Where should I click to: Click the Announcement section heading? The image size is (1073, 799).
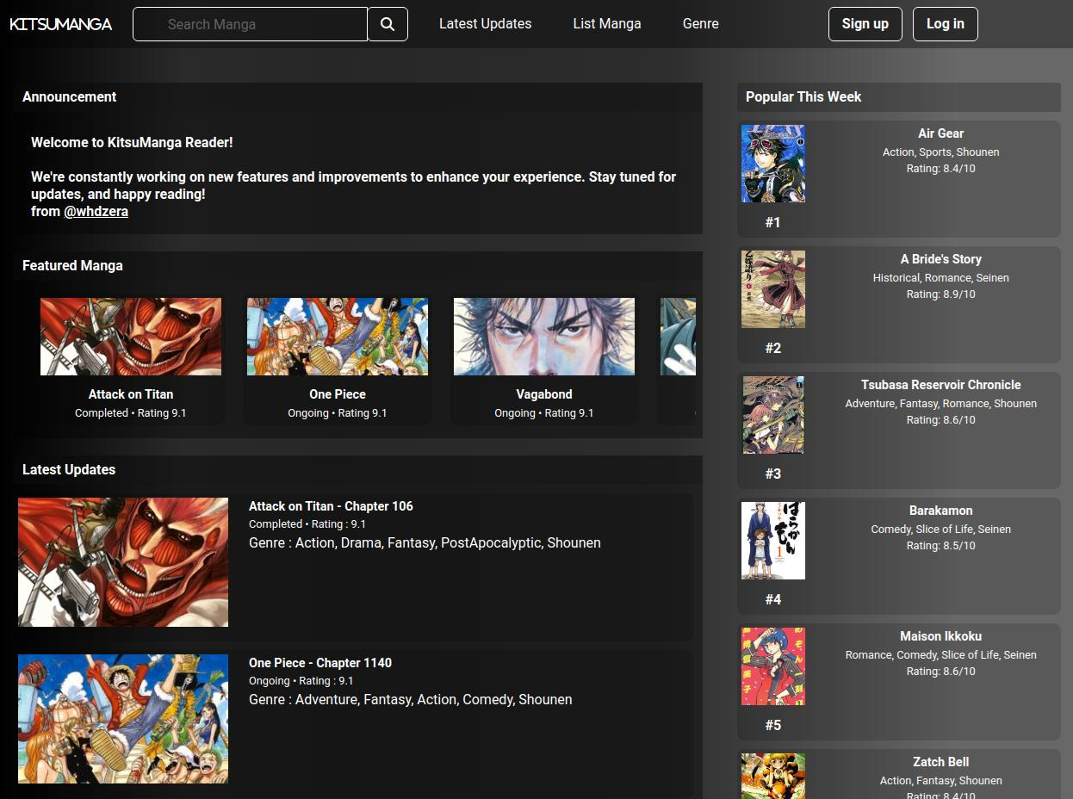click(69, 96)
